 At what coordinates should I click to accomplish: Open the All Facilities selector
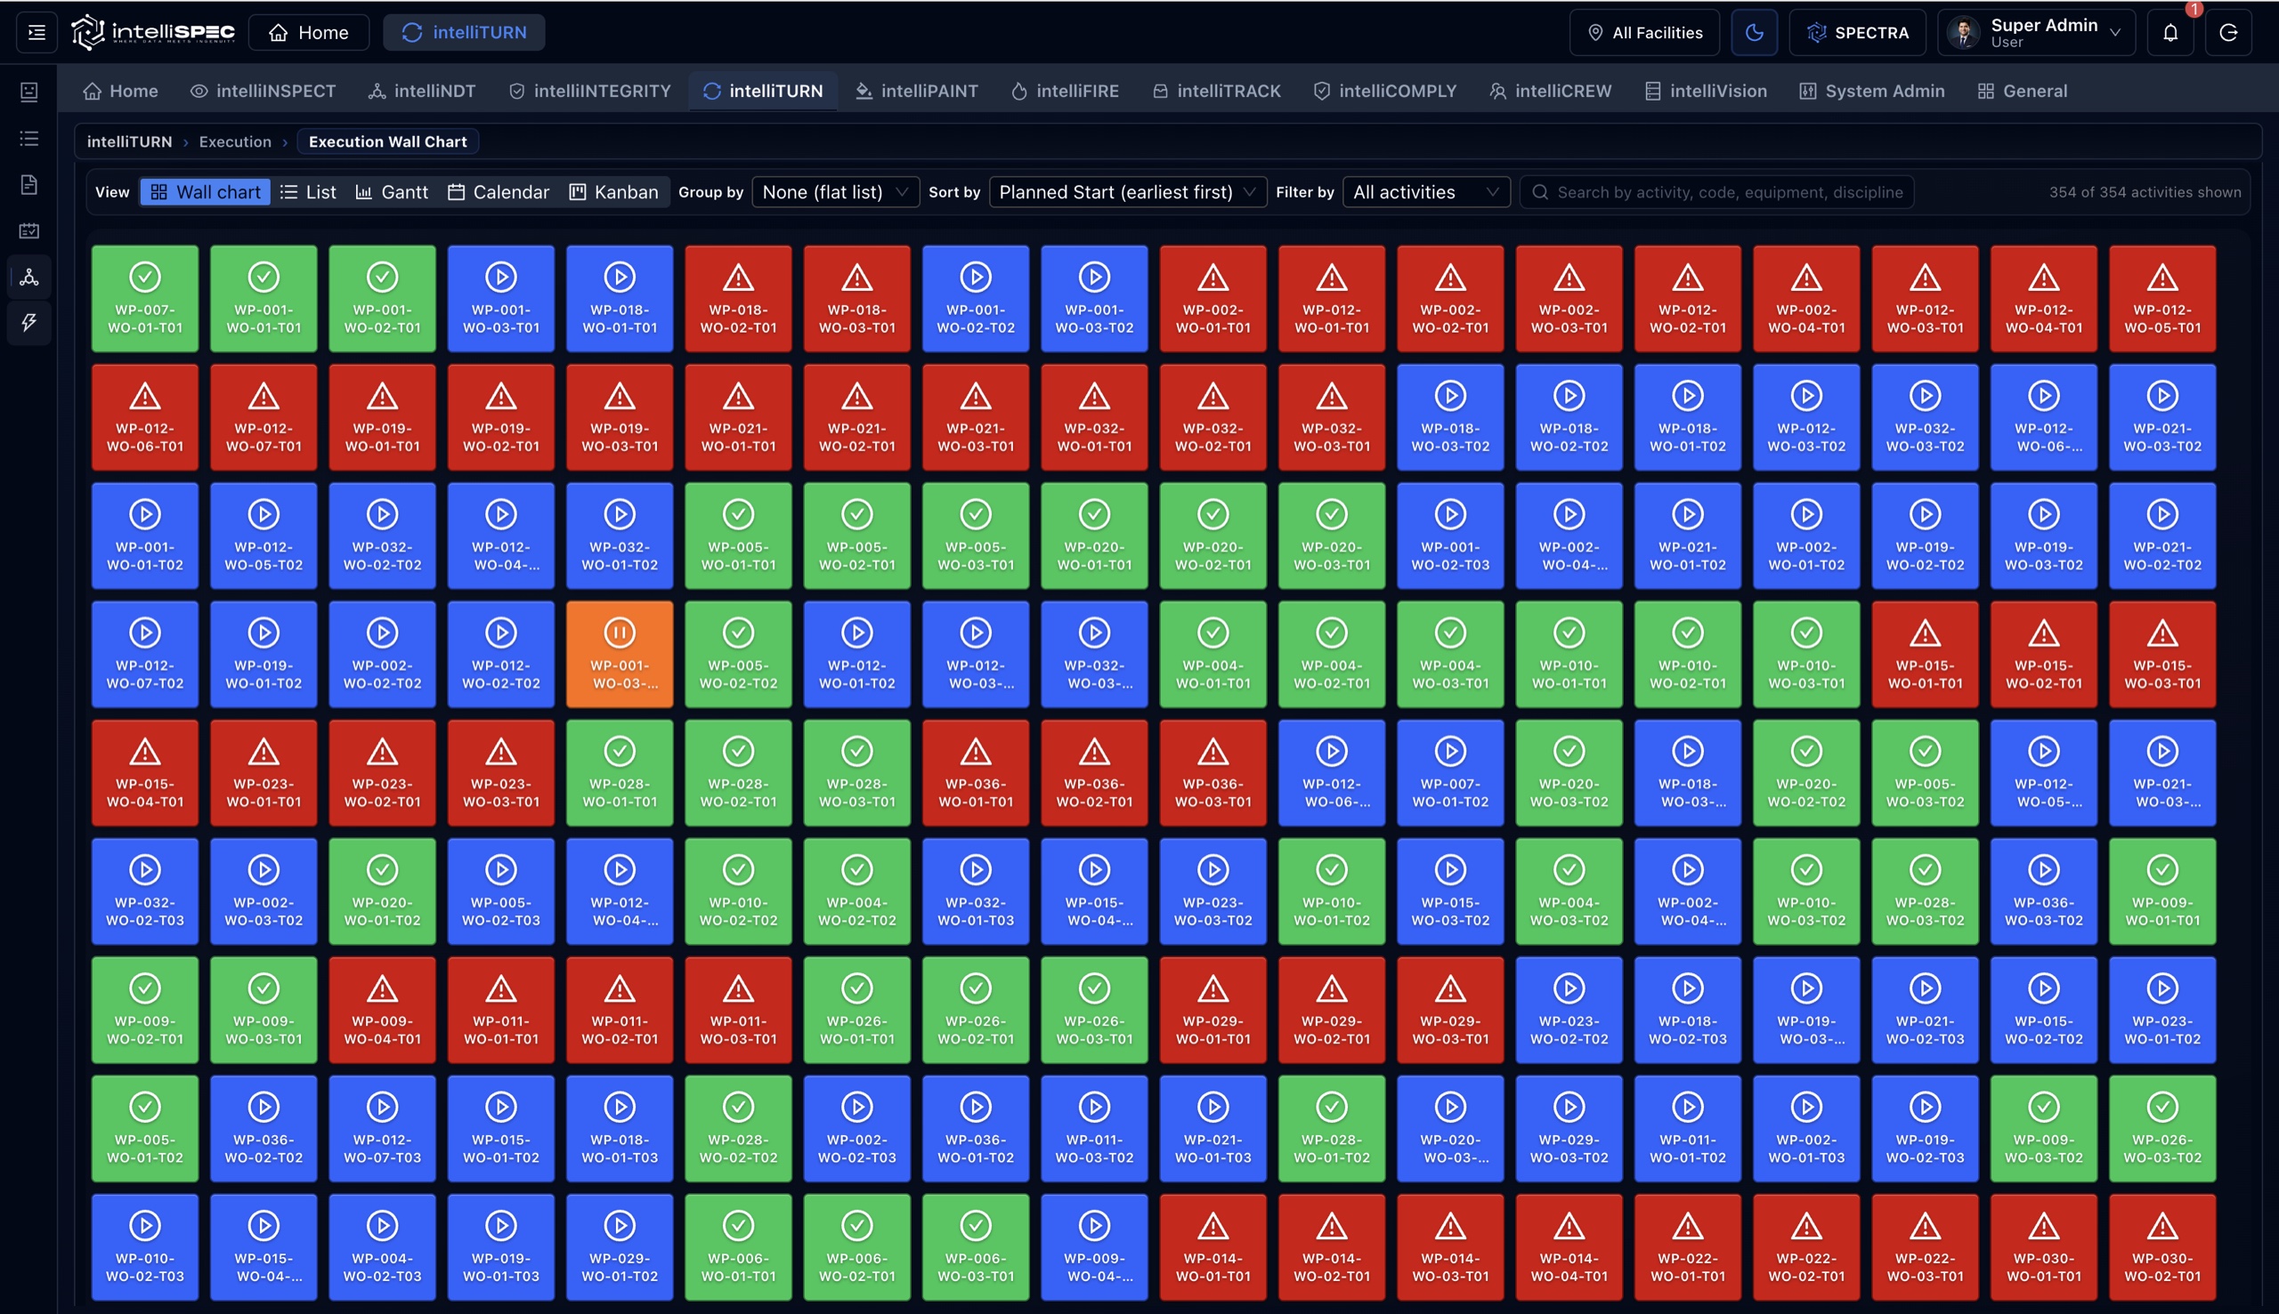tap(1645, 33)
